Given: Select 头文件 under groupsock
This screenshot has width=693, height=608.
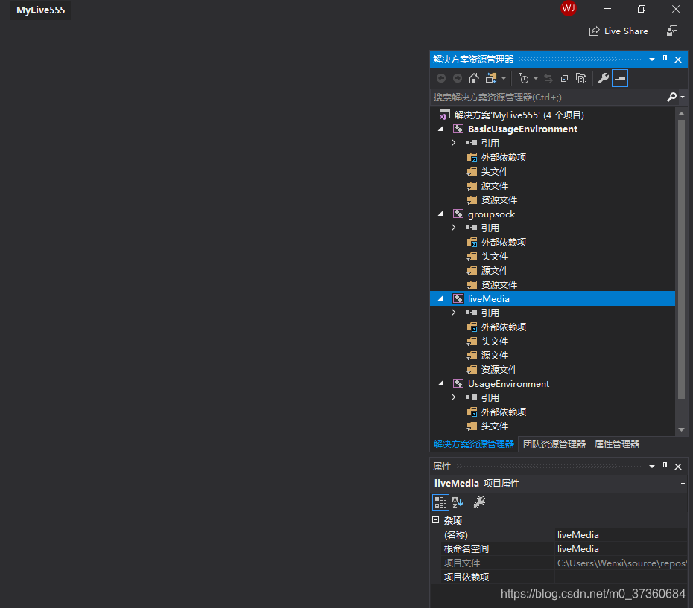Looking at the screenshot, I should (x=495, y=257).
